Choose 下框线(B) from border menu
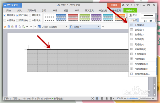The height and width of the screenshot is (103, 160). pyautogui.click(x=142, y=25)
